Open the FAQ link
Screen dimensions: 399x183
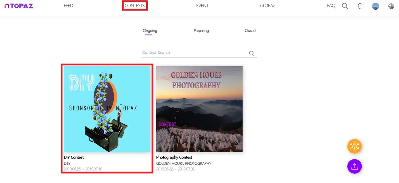331,6
